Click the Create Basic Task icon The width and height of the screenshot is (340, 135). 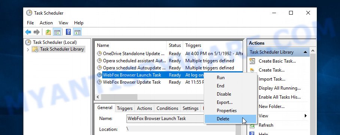pos(252,61)
